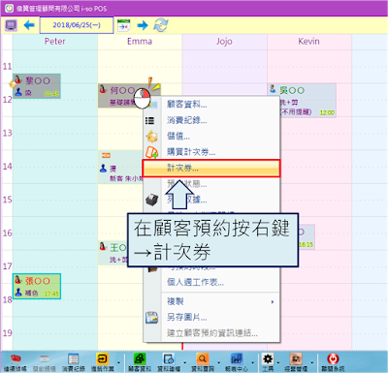
Task: Expand dropdown arrow beside 報表中心
Action: (252, 362)
